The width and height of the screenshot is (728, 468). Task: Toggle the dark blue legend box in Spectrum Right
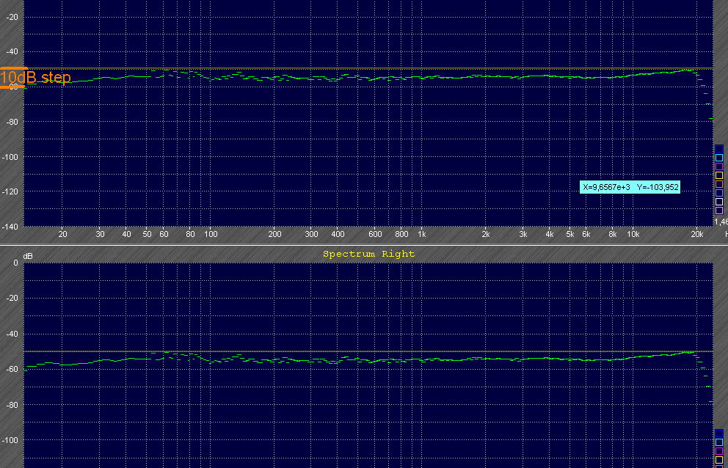coord(719,434)
